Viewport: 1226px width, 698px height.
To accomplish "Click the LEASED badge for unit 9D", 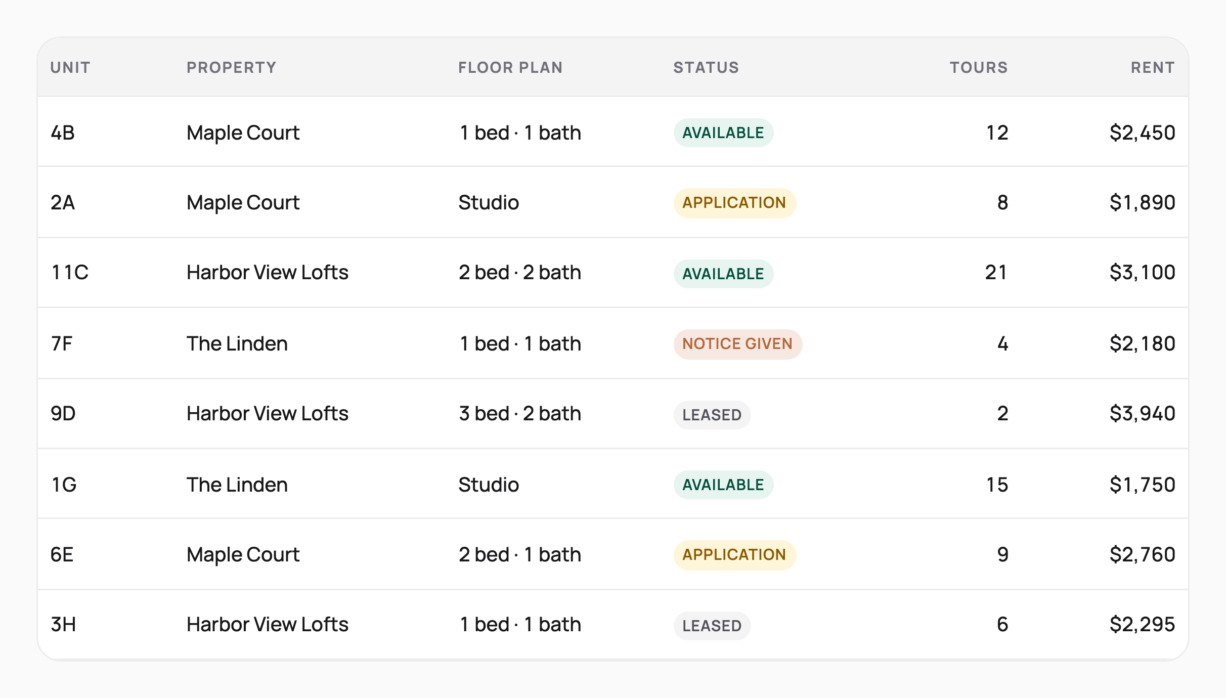I will coord(712,415).
